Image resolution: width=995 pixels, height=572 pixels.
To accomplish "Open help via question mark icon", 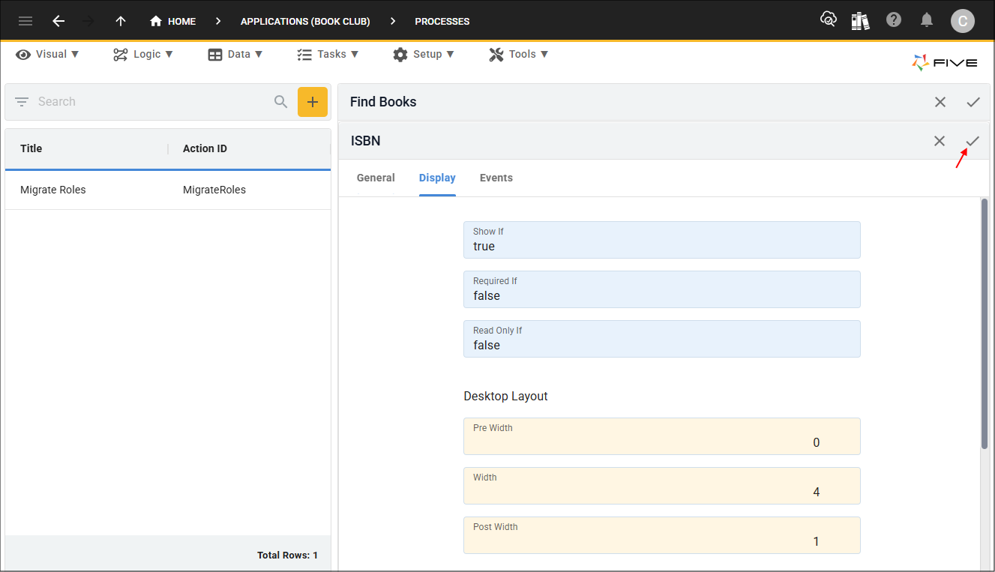I will (894, 19).
